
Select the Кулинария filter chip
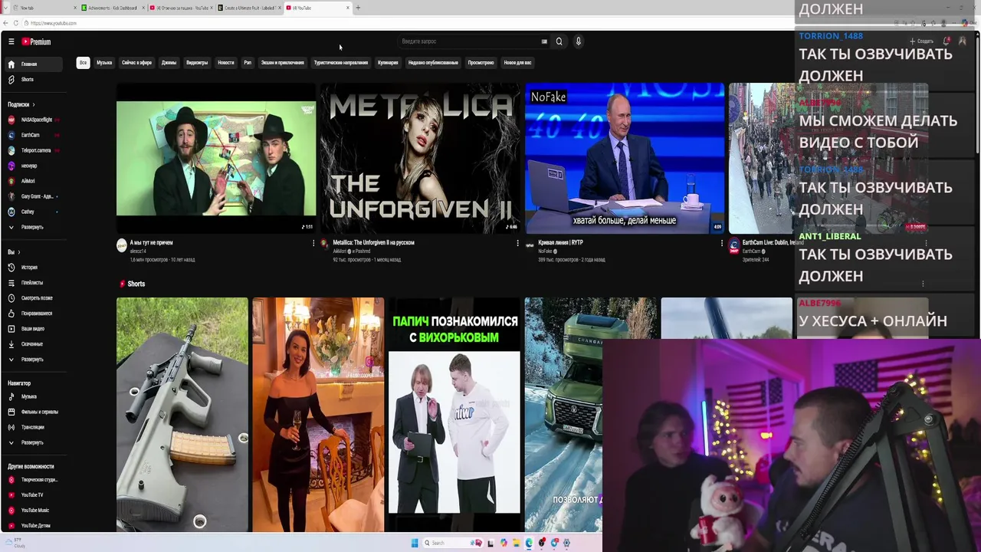(388, 63)
